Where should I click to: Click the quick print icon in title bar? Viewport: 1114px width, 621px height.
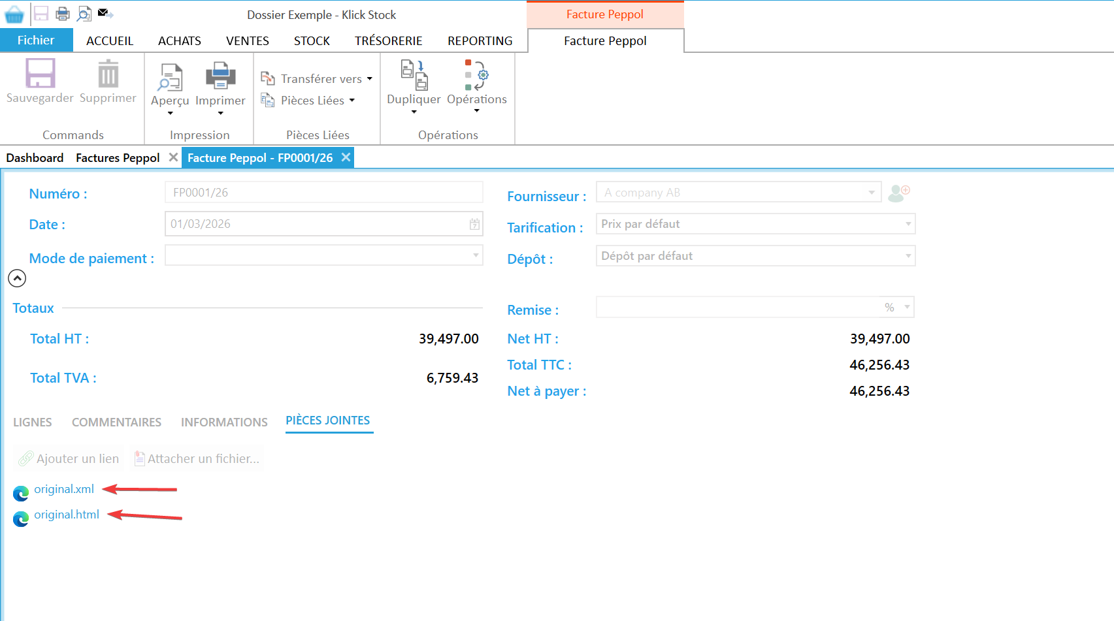click(x=62, y=14)
